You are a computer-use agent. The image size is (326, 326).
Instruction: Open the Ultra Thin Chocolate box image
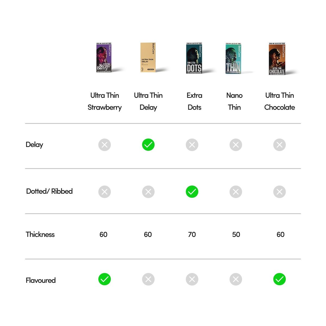[277, 59]
